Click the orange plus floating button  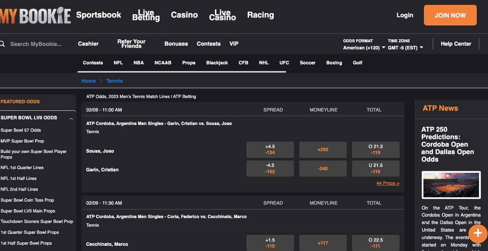pos(478,233)
